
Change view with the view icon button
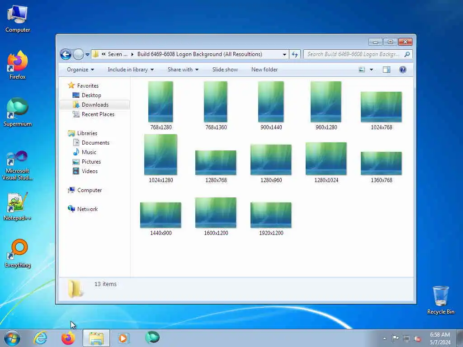point(362,70)
